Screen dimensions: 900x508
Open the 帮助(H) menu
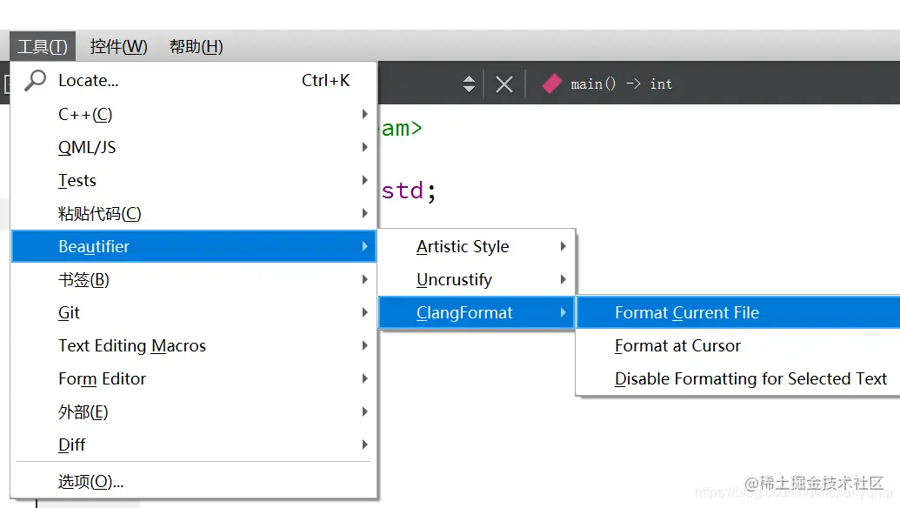(x=197, y=46)
